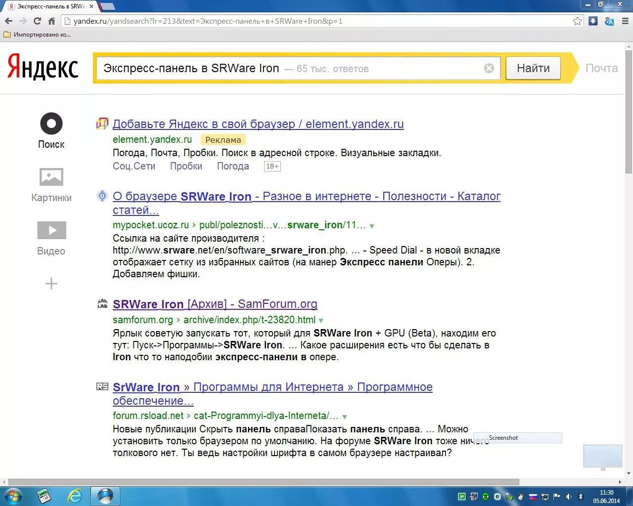Open the volume speaker tray icon
Viewport: 633px width, 506px height.
[x=569, y=497]
